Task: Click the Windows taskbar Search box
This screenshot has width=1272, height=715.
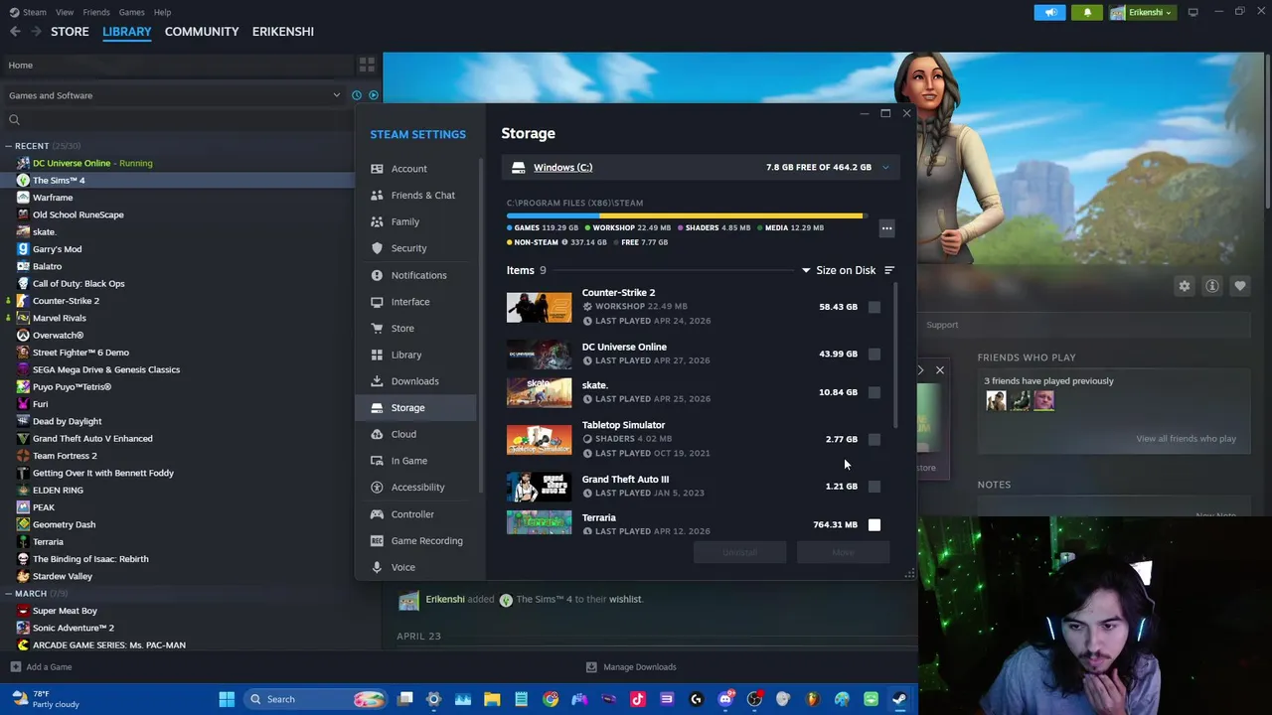Action: coord(314,699)
